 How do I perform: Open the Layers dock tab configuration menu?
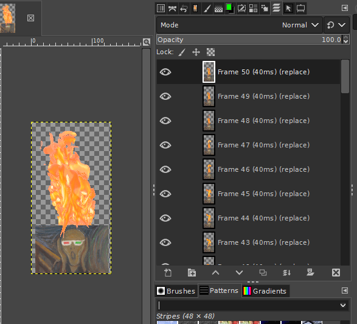(x=345, y=8)
